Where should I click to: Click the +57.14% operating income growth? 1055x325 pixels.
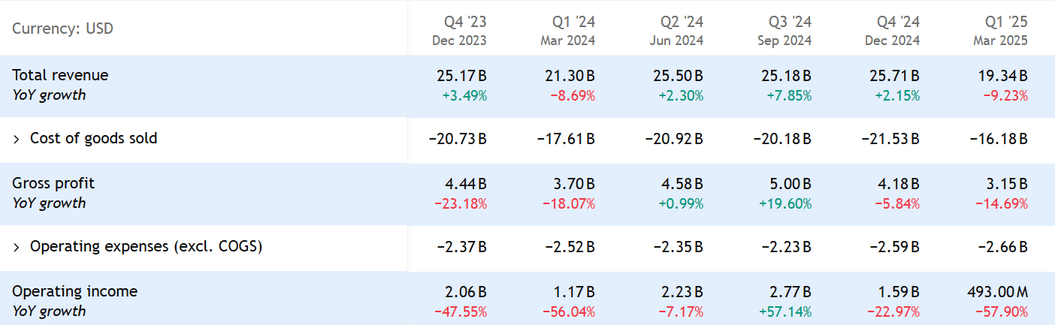784,311
